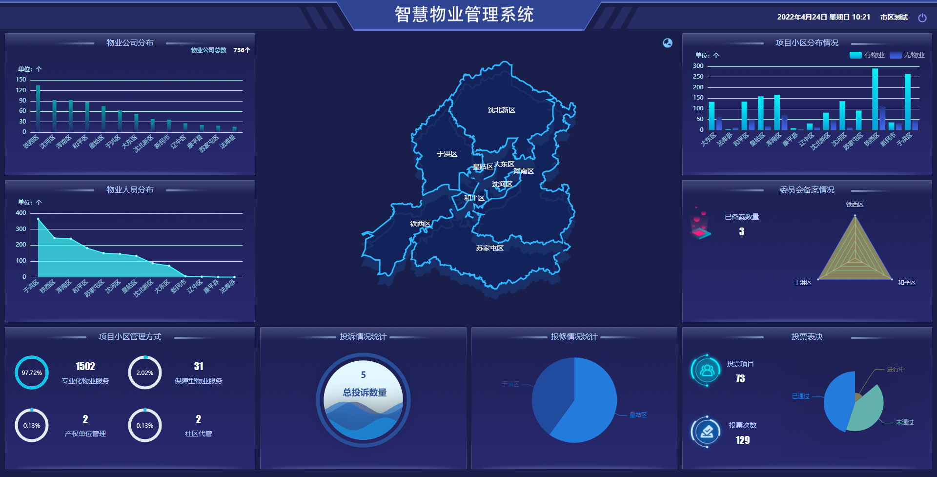Click the 铁西区 vertex on radar chart
Viewport: 937px width, 477px height.
(x=855, y=215)
